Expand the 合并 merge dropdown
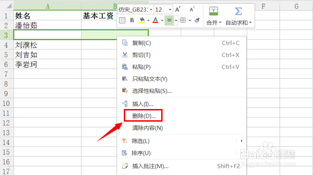Viewport: 313px width, 175px height. coord(220,22)
